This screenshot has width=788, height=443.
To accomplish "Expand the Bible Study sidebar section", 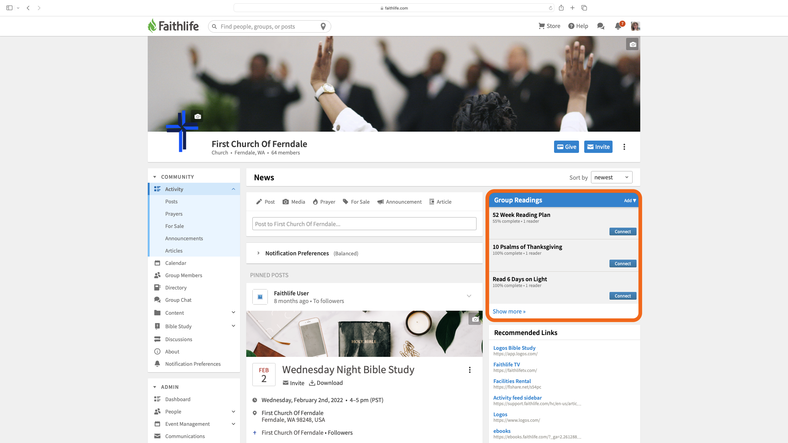I will tap(233, 326).
